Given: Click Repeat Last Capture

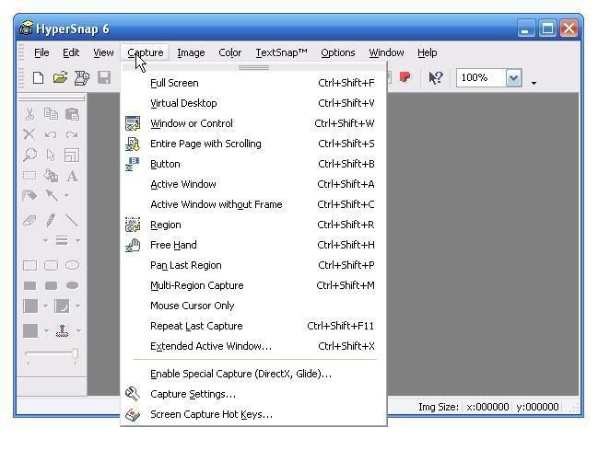Looking at the screenshot, I should tap(253, 326).
